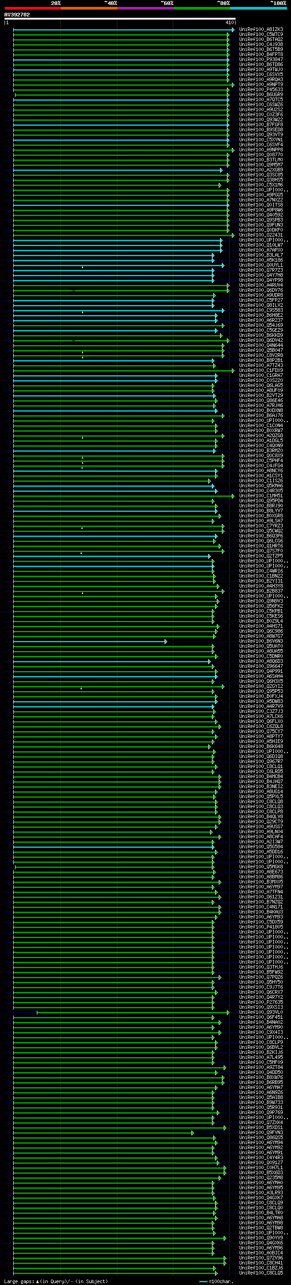Viewport: 291px width, 1285px height.
Task: Open hit UniRef100_P45633
Action: 261,90
